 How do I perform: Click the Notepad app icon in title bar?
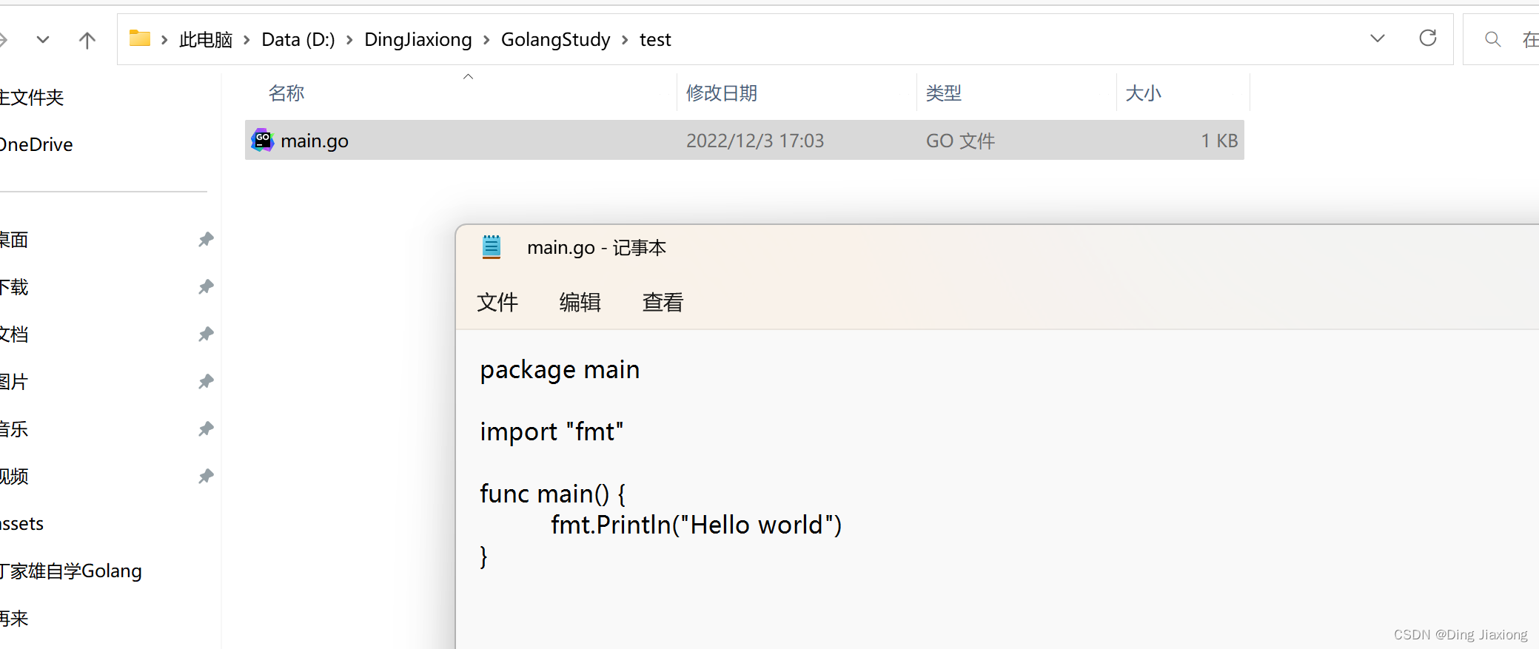(x=492, y=247)
